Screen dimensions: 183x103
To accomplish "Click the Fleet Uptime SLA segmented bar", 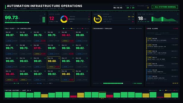I will pos(17,23).
